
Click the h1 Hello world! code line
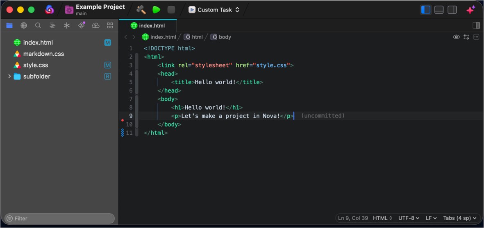pos(207,108)
